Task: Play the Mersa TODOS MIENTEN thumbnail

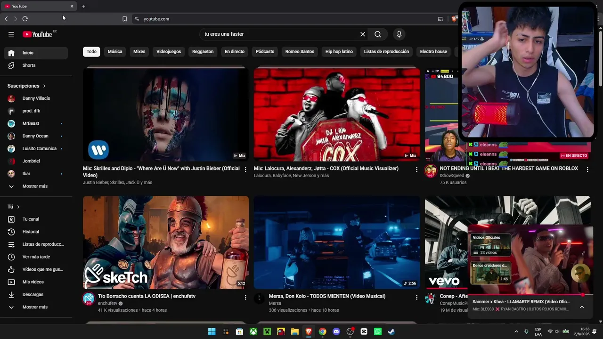Action: 337,242
